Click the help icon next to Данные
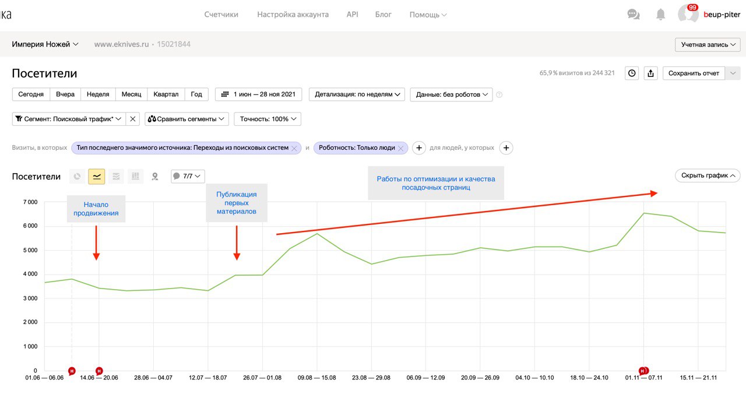The width and height of the screenshot is (746, 397). click(499, 94)
